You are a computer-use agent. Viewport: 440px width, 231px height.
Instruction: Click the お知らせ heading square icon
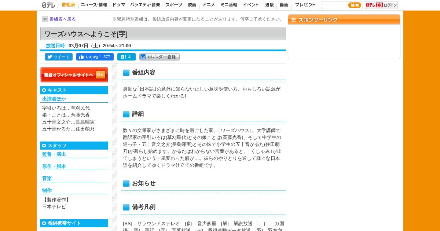126,183
